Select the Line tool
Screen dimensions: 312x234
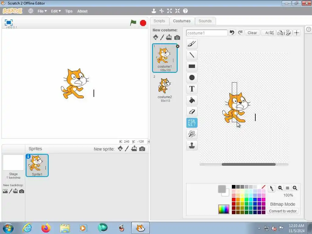click(x=192, y=55)
